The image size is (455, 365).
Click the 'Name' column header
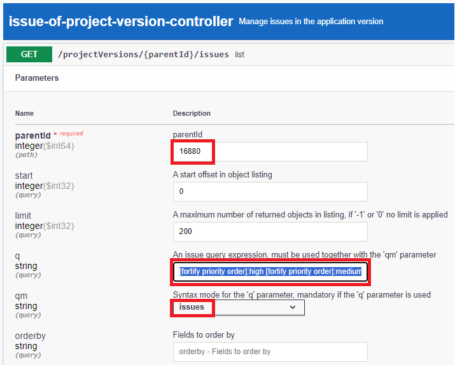pos(24,113)
